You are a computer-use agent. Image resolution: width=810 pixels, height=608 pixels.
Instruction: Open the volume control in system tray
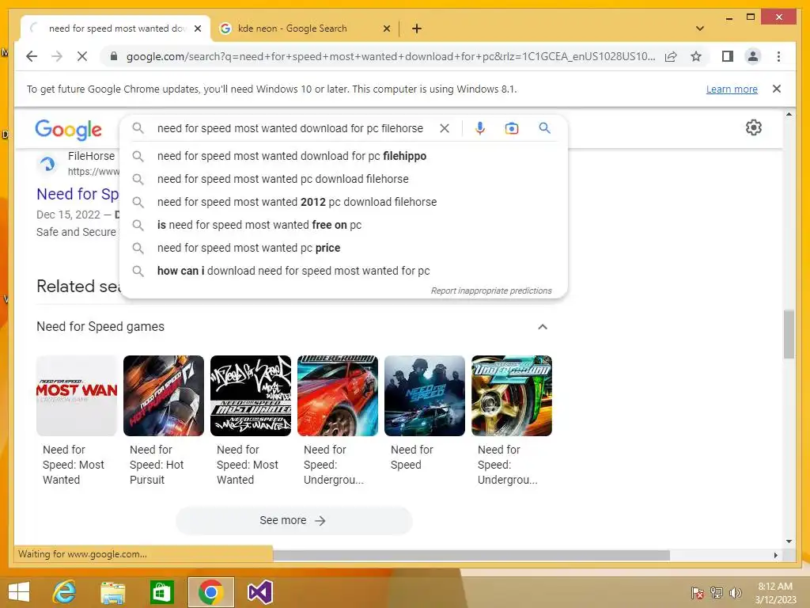pyautogui.click(x=736, y=593)
